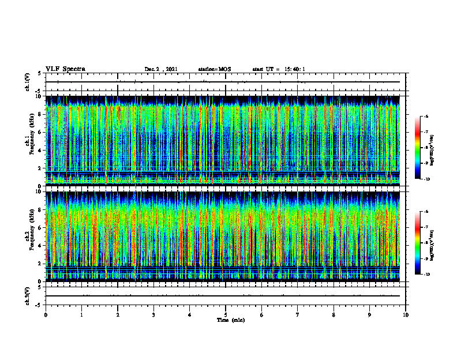
Task: Click the "3" tick on the time axis
Action: tap(153, 315)
